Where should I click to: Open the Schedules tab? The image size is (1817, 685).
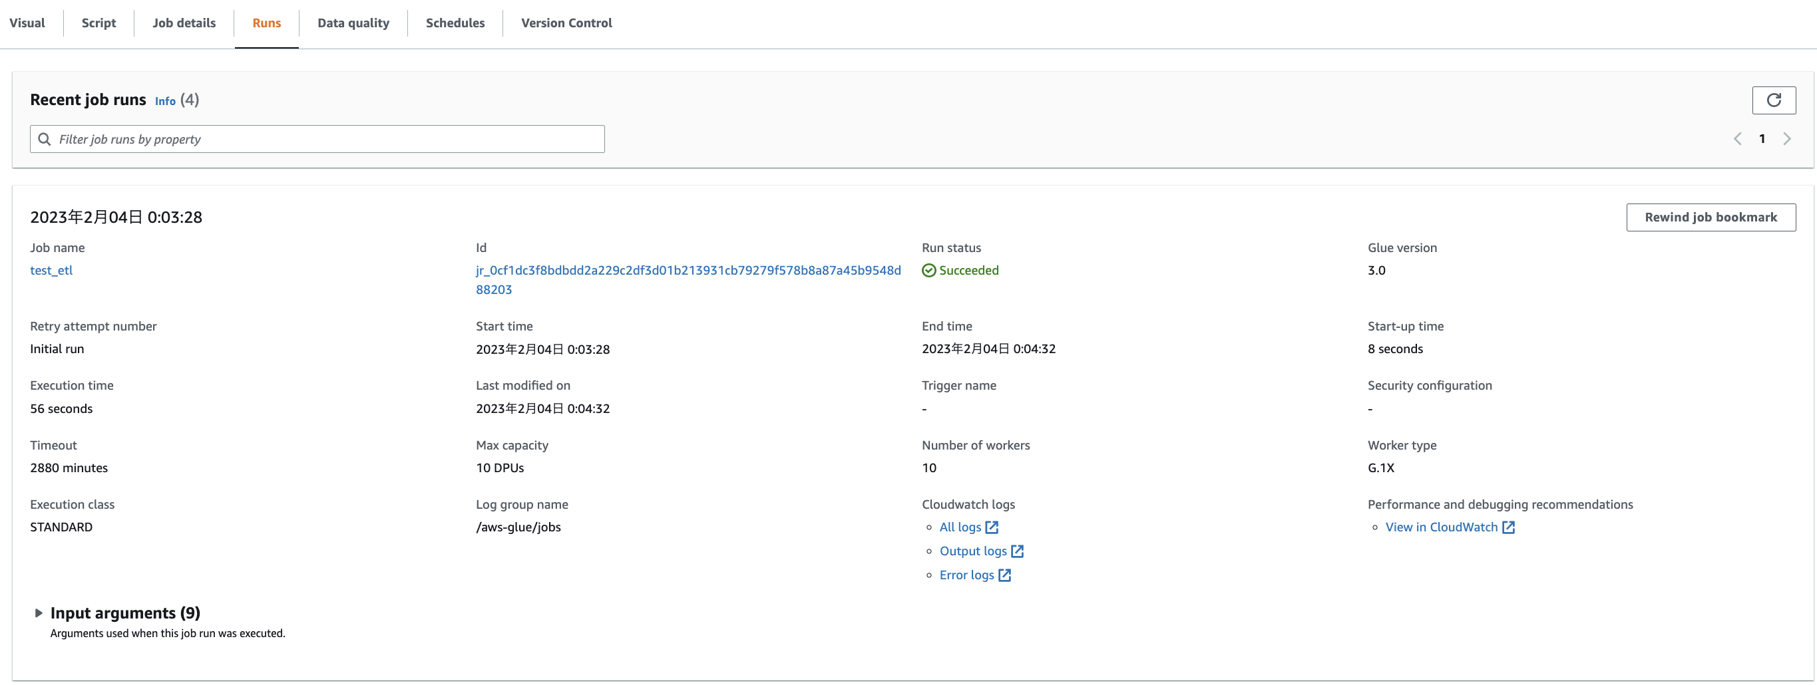(x=455, y=23)
